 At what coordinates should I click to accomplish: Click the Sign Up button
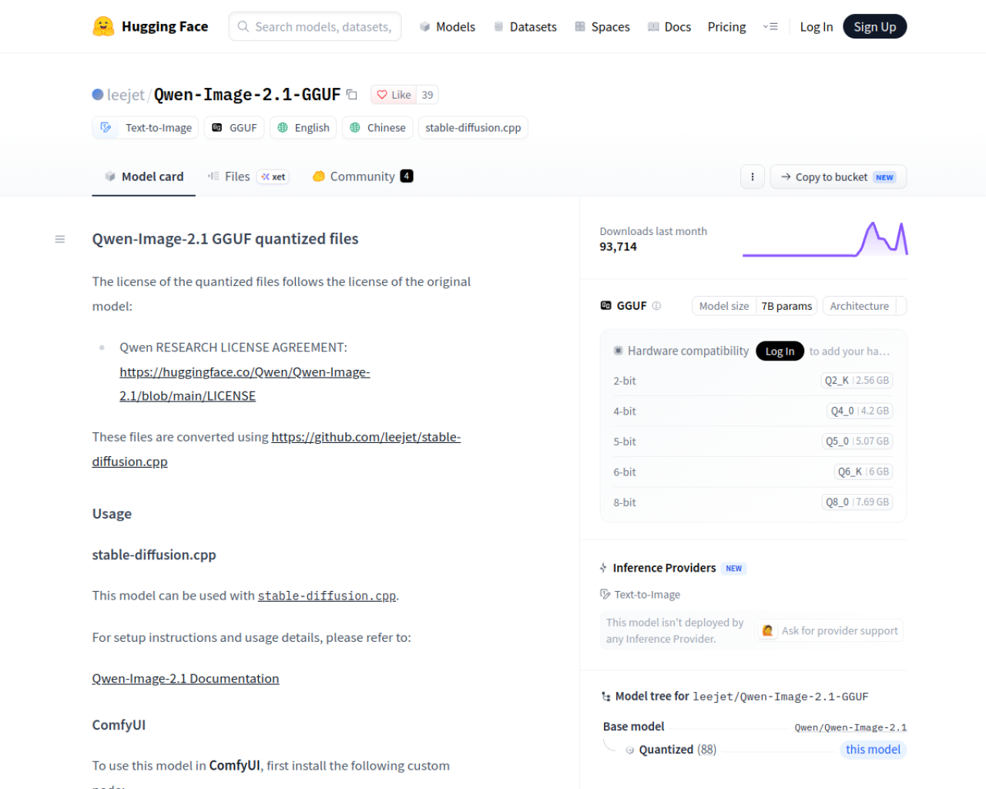click(x=875, y=27)
